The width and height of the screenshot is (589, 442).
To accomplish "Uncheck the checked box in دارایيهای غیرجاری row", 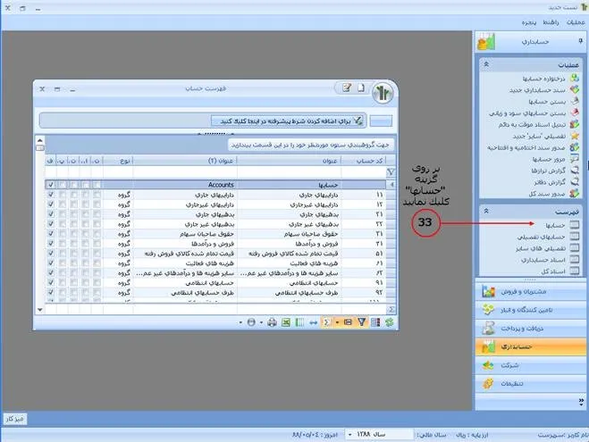I will coord(51,204).
